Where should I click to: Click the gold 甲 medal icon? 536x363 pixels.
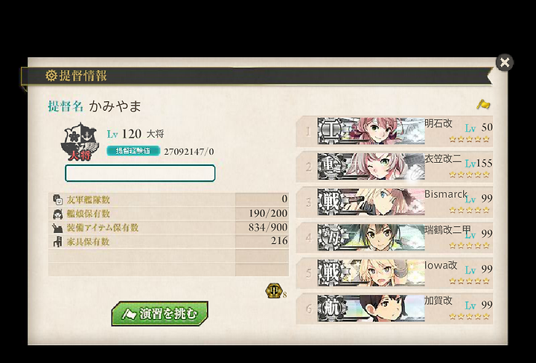pyautogui.click(x=274, y=291)
